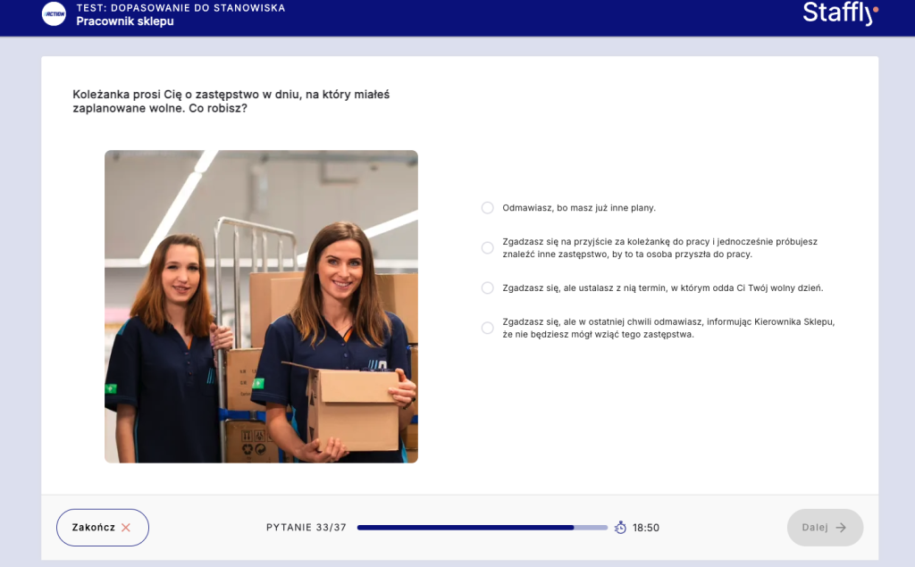This screenshot has width=915, height=567.
Task: Select radio for agreeing and setting return date
Action: (x=487, y=288)
